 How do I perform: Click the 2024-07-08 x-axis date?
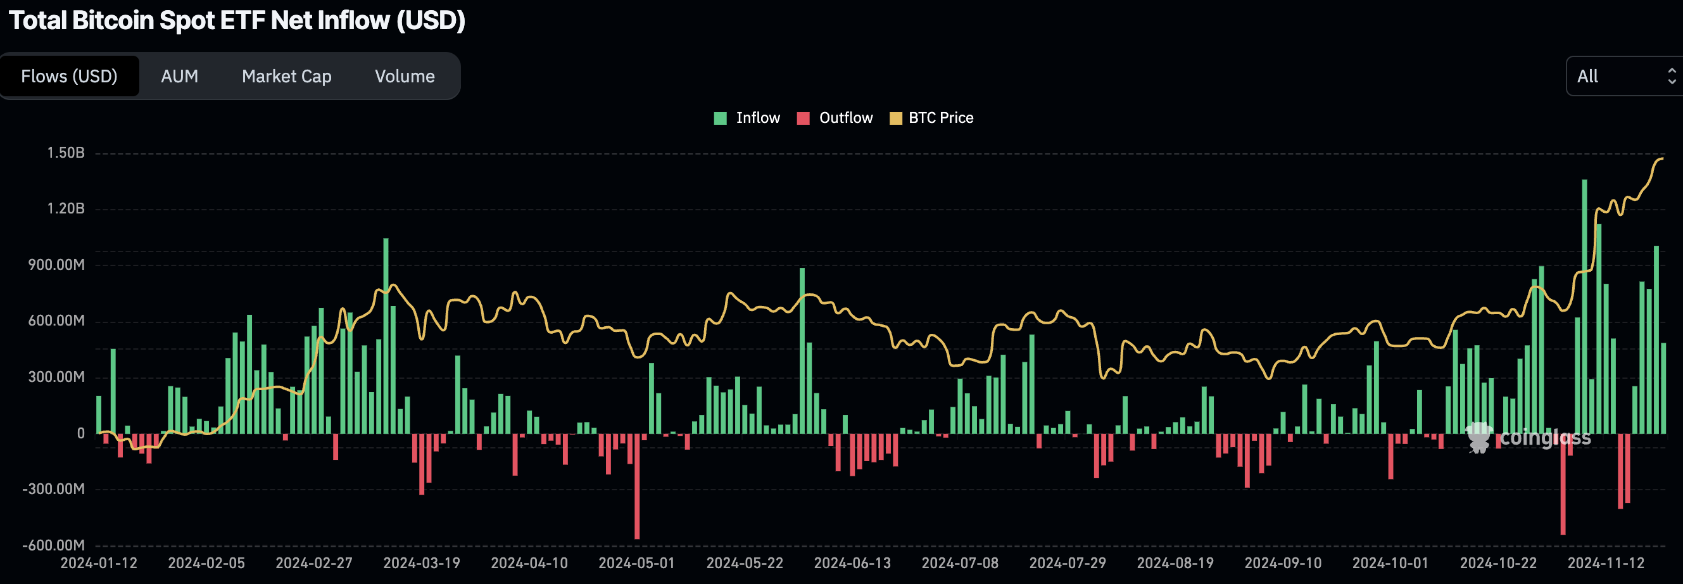[961, 564]
